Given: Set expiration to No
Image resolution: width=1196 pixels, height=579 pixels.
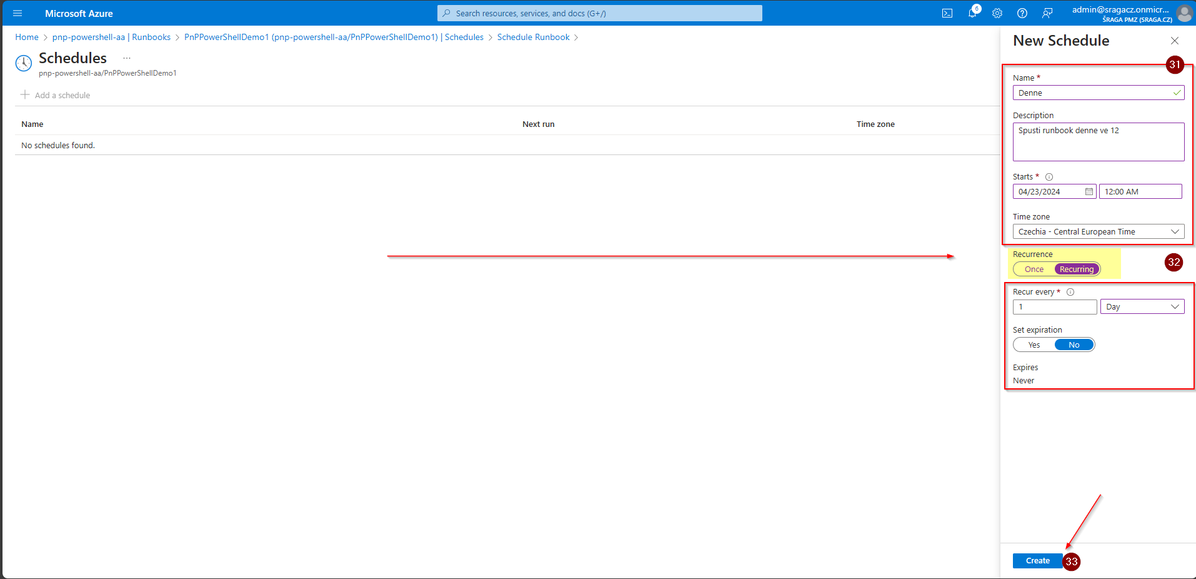Looking at the screenshot, I should click(1074, 345).
